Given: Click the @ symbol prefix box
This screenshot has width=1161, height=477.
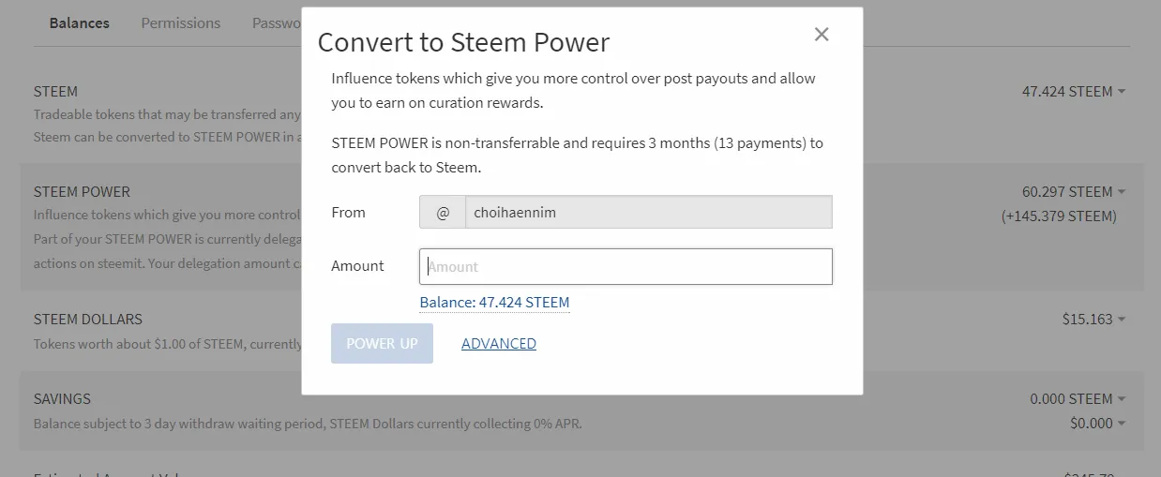Looking at the screenshot, I should click(443, 212).
